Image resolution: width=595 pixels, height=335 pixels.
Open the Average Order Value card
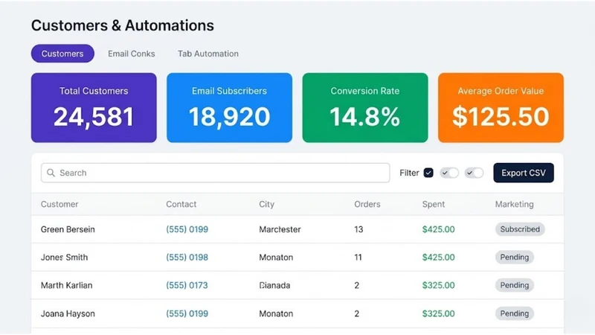tap(501, 108)
